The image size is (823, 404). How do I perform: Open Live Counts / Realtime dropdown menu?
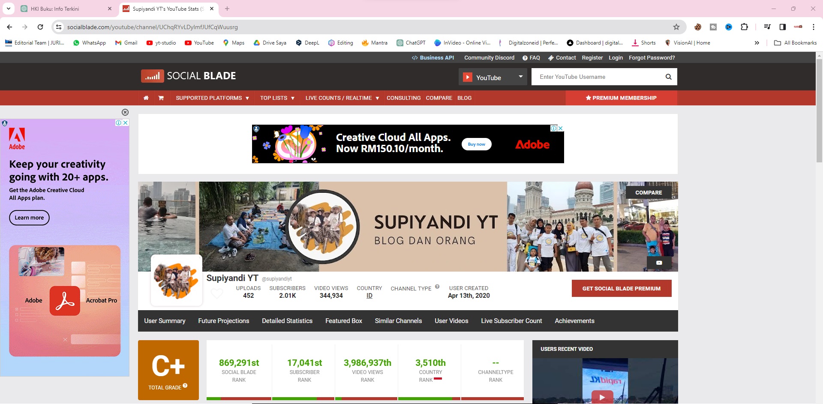tap(342, 98)
